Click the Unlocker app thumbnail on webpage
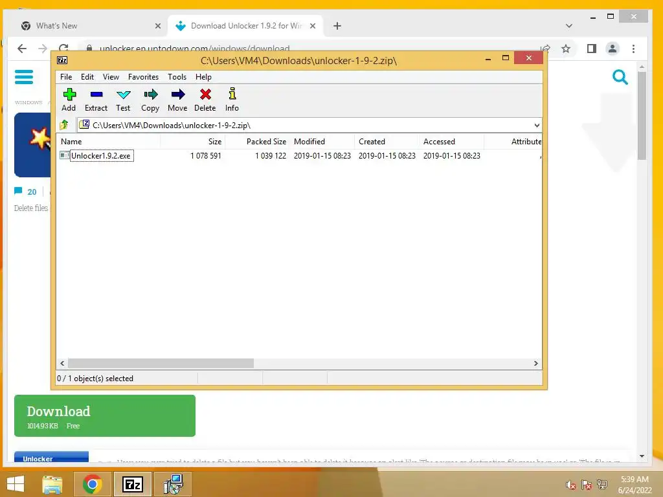663x497 pixels. (32, 145)
